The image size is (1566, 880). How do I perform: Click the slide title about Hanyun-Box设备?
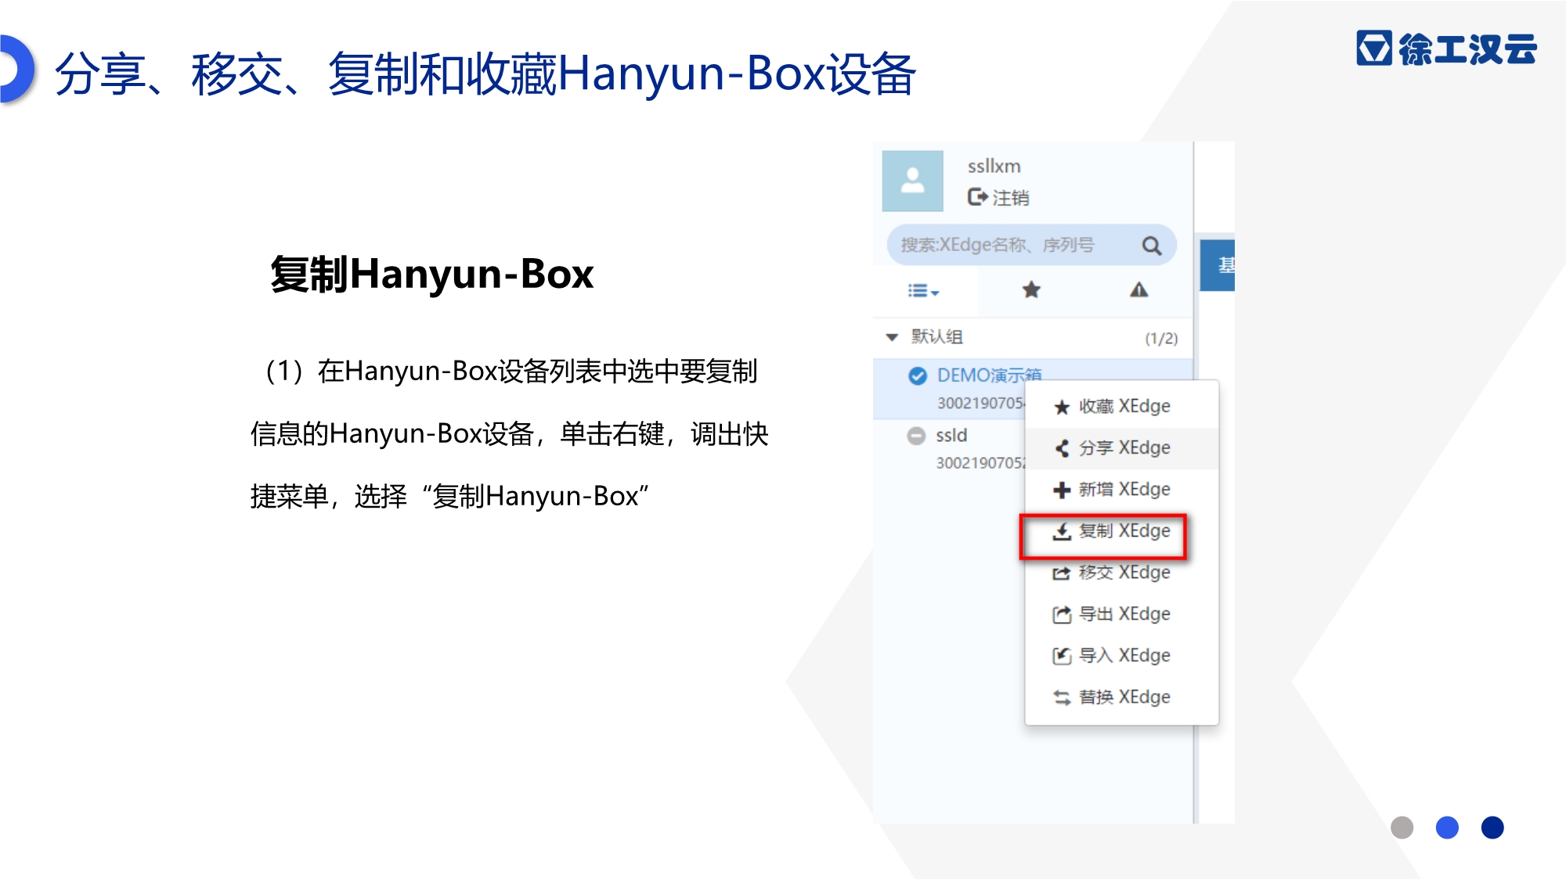click(x=485, y=74)
